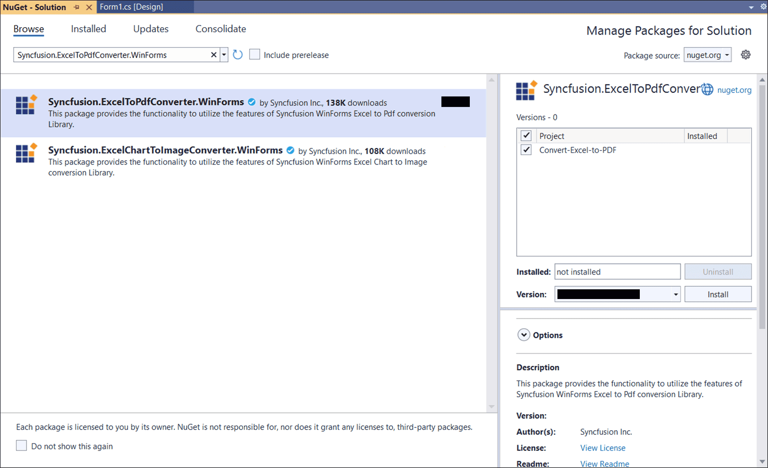Enable Include prerelease checkbox
This screenshot has height=468, width=768.
pyautogui.click(x=254, y=55)
